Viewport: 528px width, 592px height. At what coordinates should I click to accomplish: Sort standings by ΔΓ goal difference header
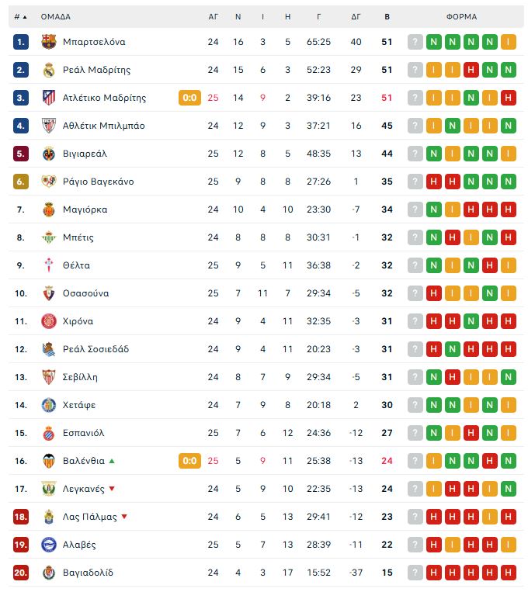(x=356, y=17)
